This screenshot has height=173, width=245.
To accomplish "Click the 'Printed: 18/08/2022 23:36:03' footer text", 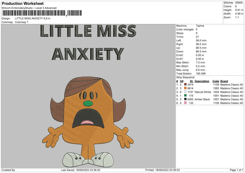I will tap(163, 170).
